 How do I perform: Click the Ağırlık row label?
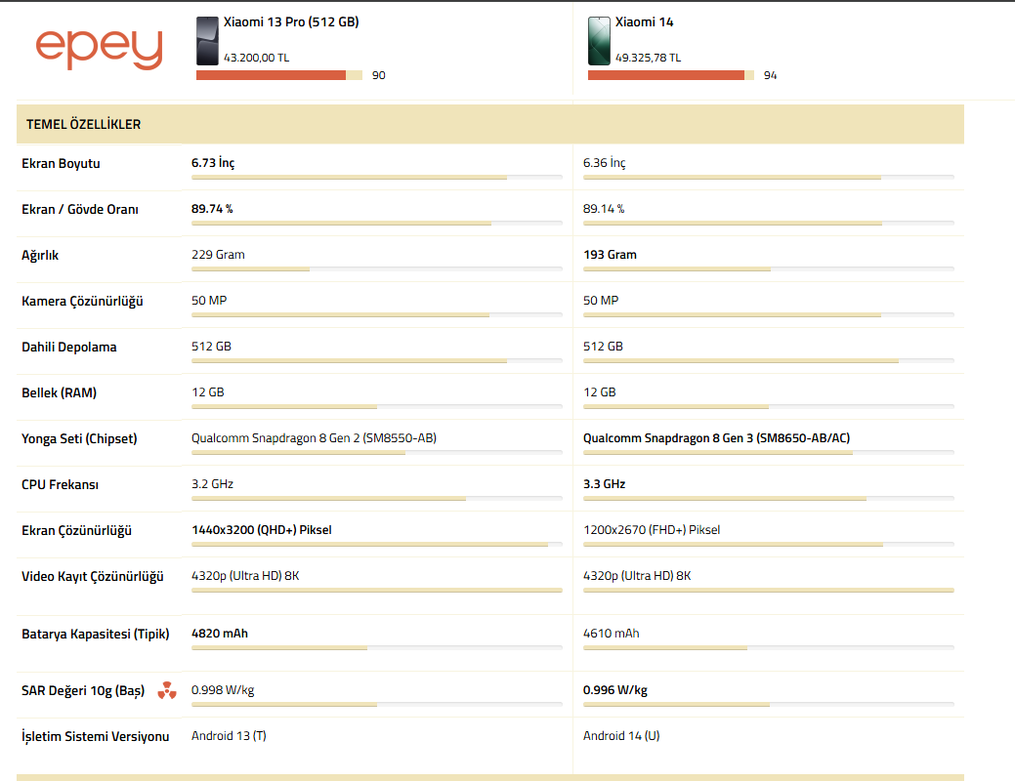tap(39, 256)
